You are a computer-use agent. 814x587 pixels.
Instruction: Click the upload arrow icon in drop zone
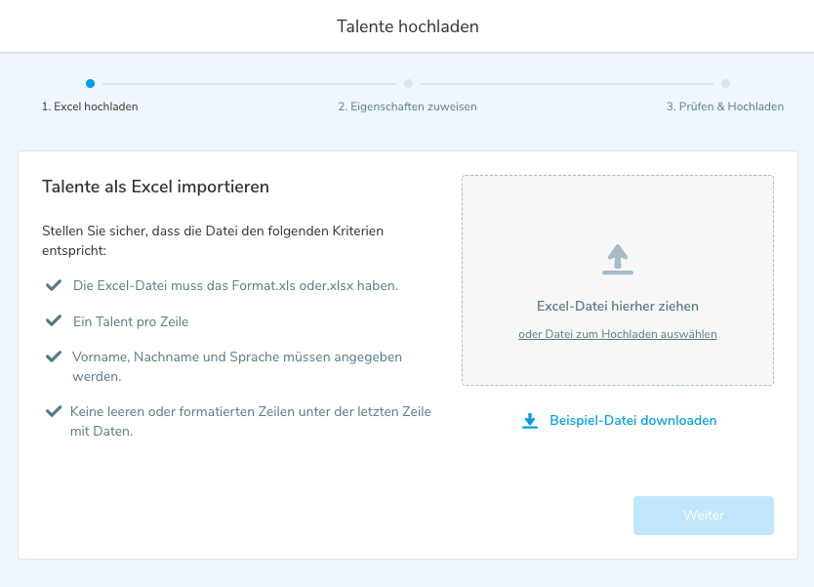click(617, 259)
